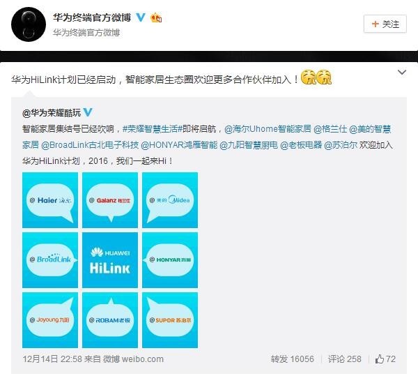View the Midea thumbnail image
Screen dimensions: 418x376
tap(170, 200)
